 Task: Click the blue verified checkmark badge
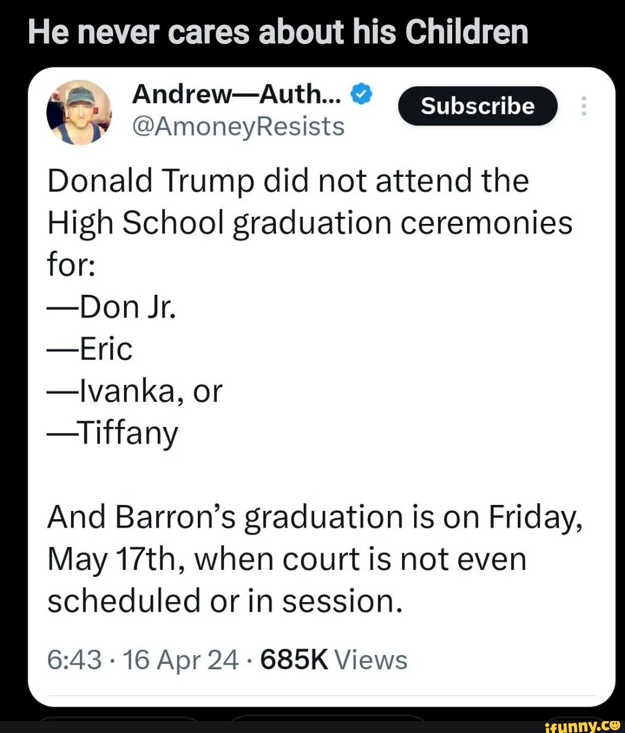pyautogui.click(x=362, y=93)
